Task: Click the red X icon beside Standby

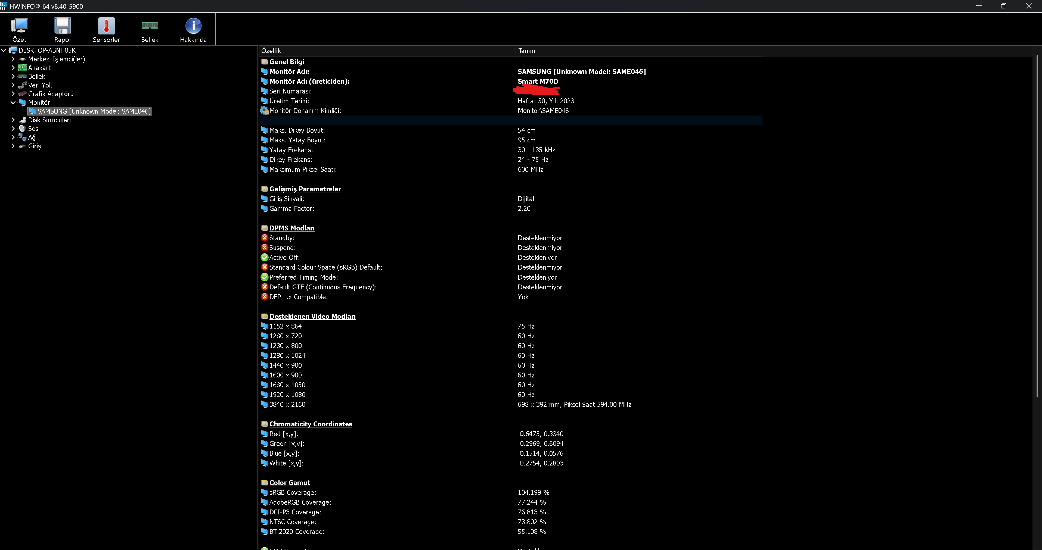Action: tap(265, 237)
